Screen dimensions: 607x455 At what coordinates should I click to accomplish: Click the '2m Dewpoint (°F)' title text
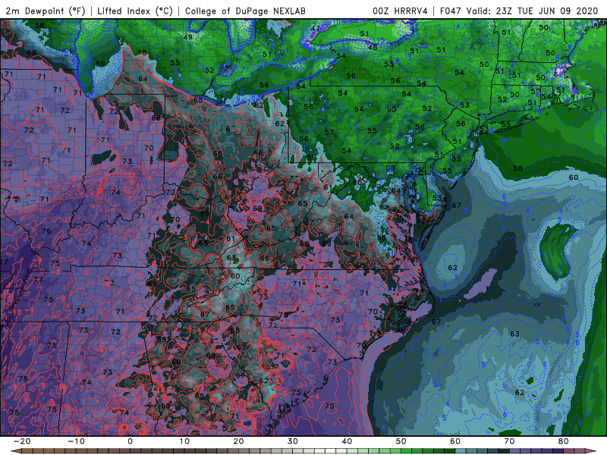tap(45, 11)
